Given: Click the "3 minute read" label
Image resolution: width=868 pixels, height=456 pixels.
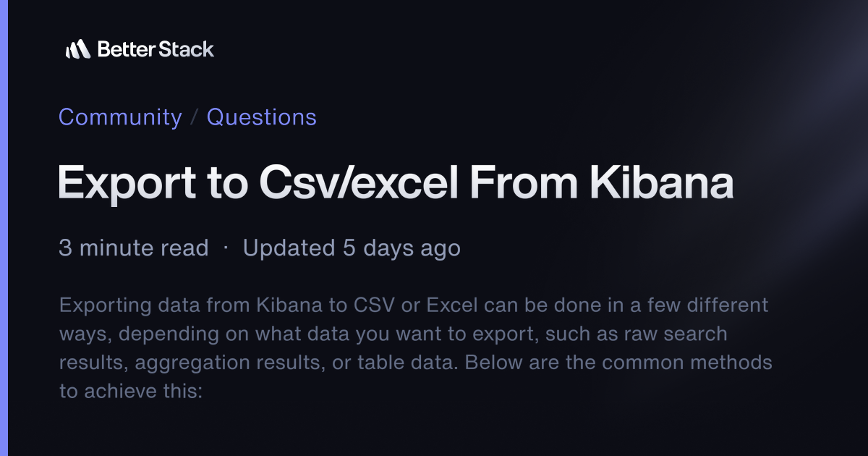Looking at the screenshot, I should coord(134,248).
